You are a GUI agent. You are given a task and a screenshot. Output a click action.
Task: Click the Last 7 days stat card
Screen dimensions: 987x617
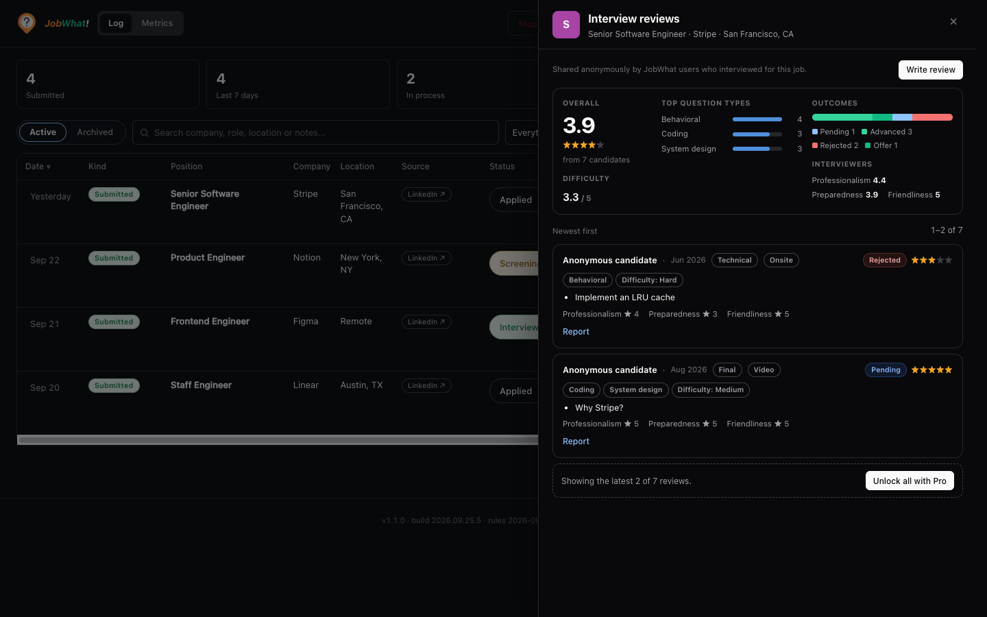298,84
